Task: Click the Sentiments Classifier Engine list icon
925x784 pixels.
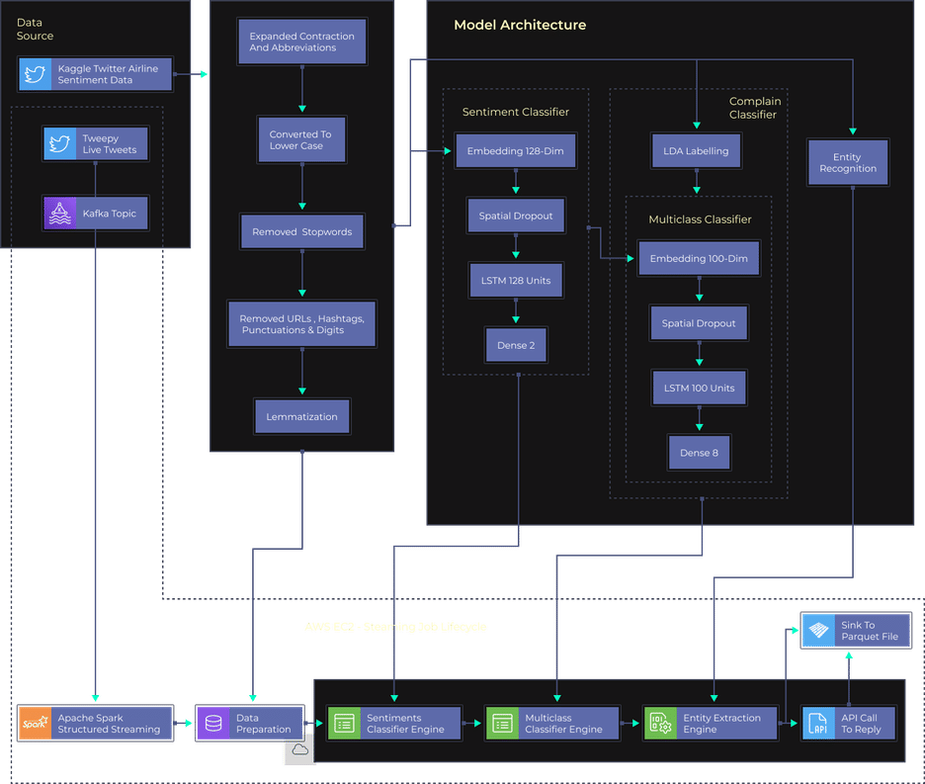Action: click(x=344, y=724)
